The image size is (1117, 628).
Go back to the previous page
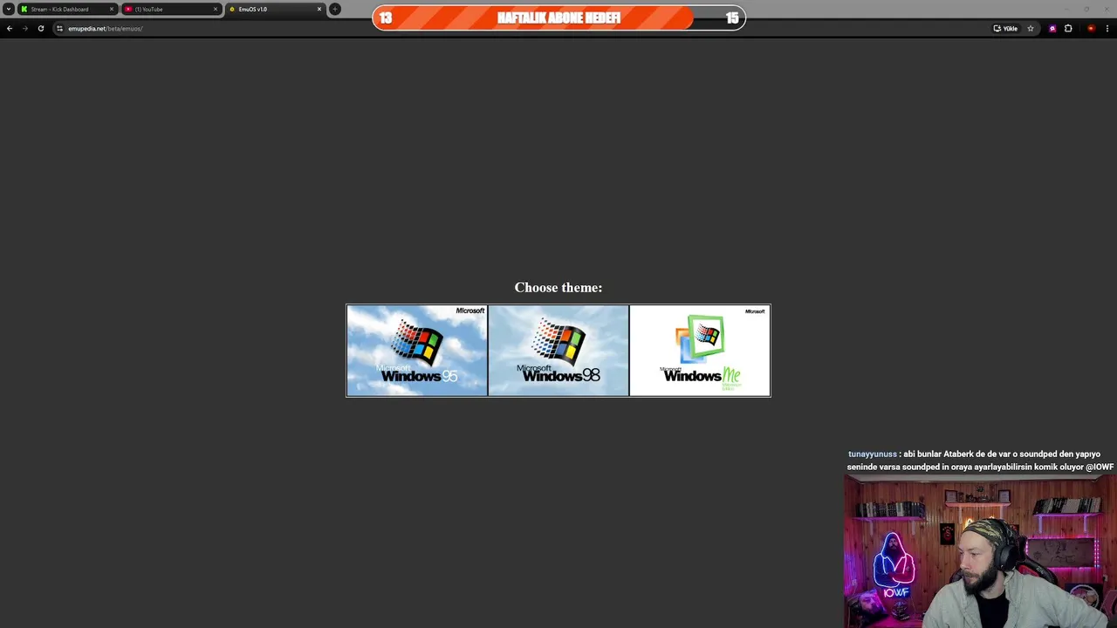(x=10, y=29)
